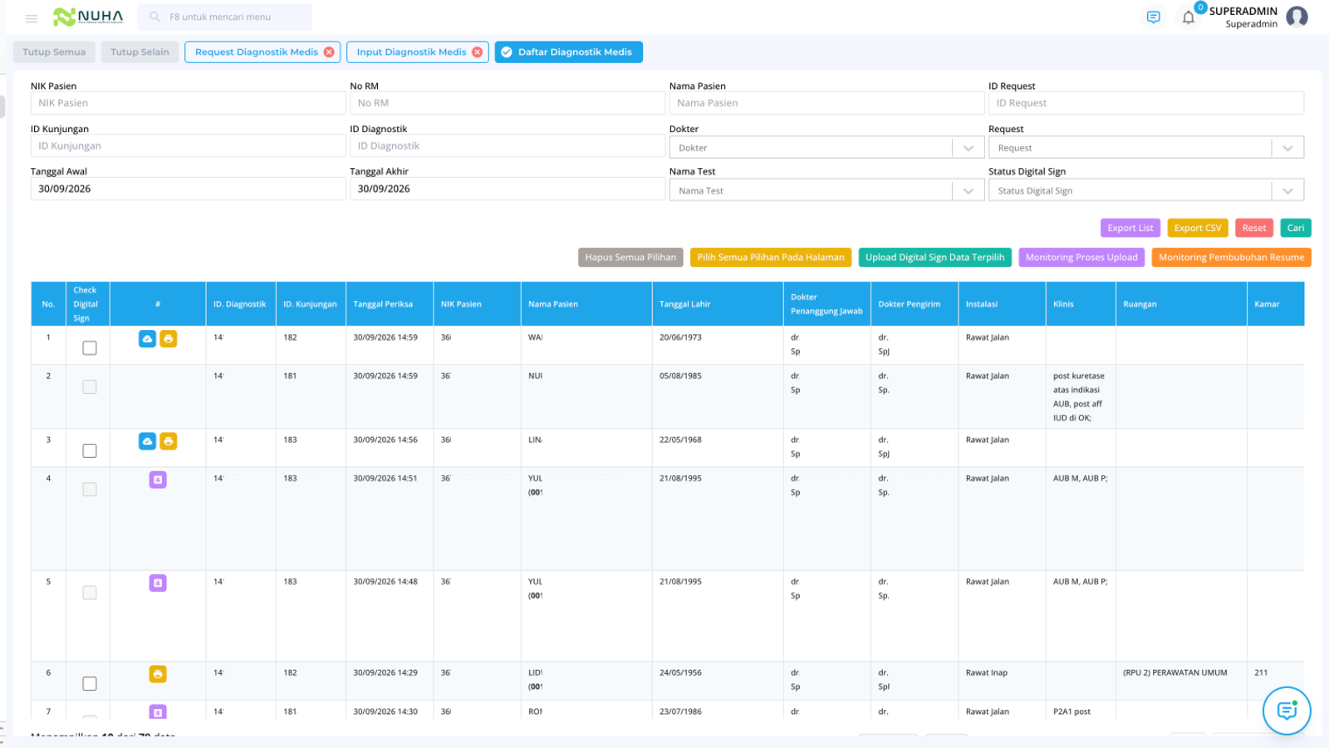Open the hamburger sidebar menu
Viewport: 1329px width, 748px height.
coord(32,17)
